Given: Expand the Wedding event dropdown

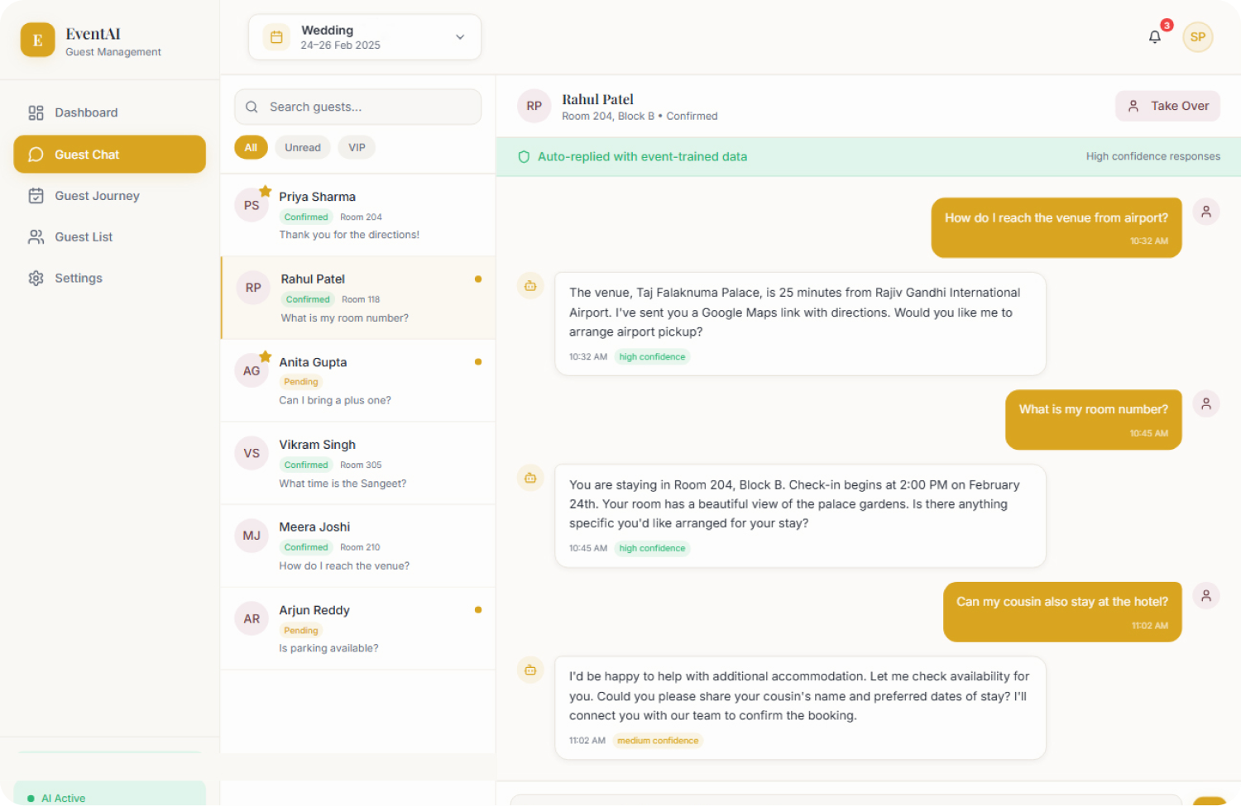Looking at the screenshot, I should click(364, 37).
